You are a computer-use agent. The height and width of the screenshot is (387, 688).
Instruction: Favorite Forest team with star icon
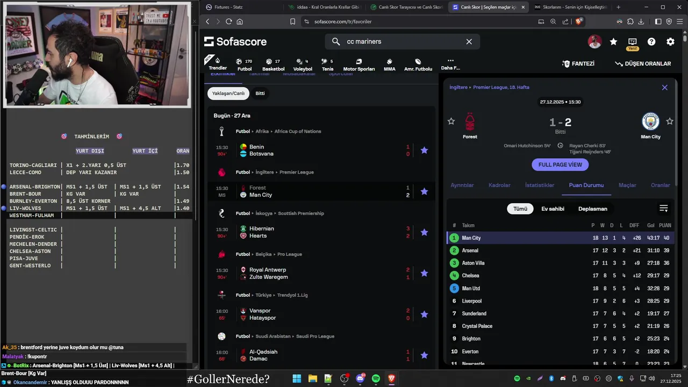pos(451,121)
